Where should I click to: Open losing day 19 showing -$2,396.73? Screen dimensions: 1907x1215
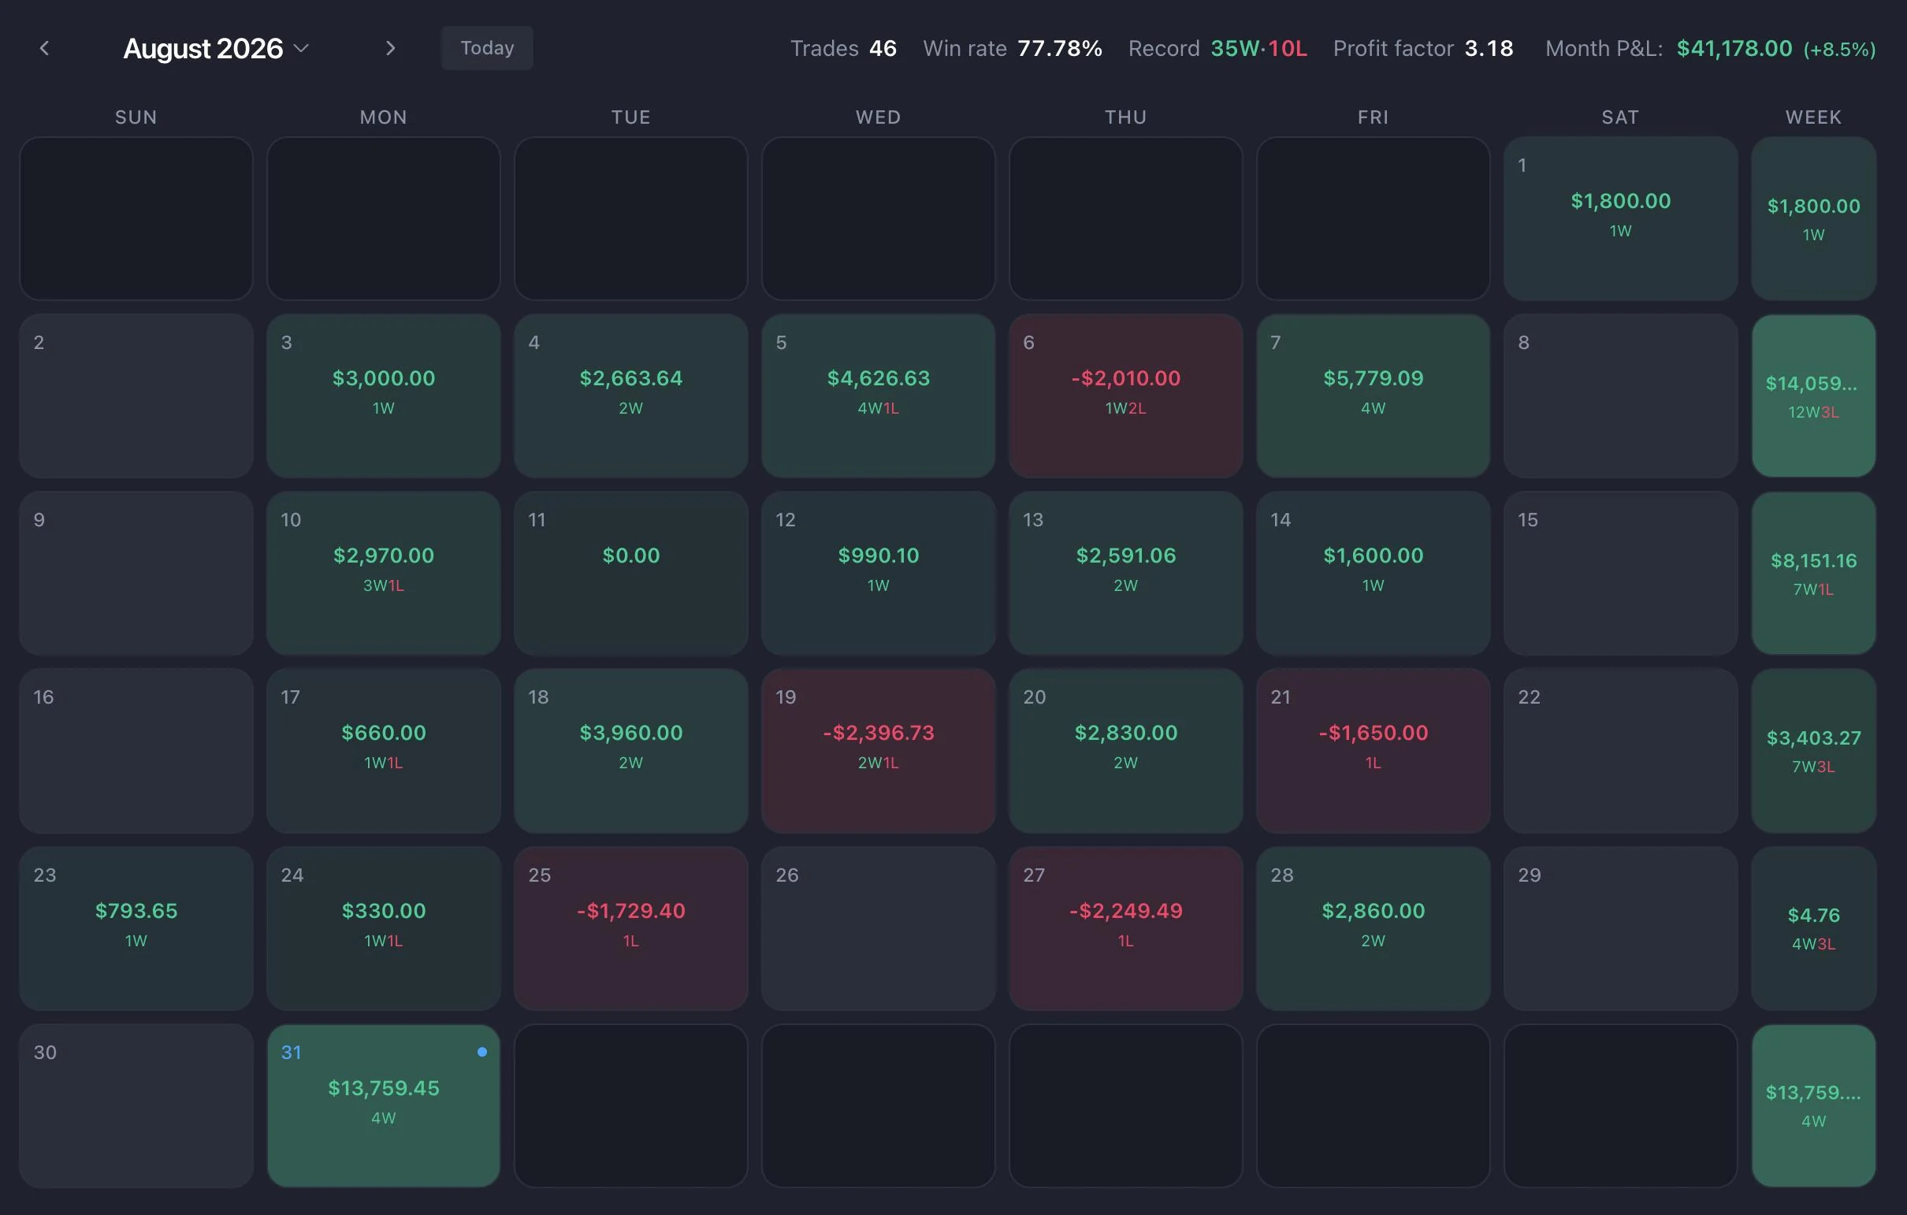[879, 751]
